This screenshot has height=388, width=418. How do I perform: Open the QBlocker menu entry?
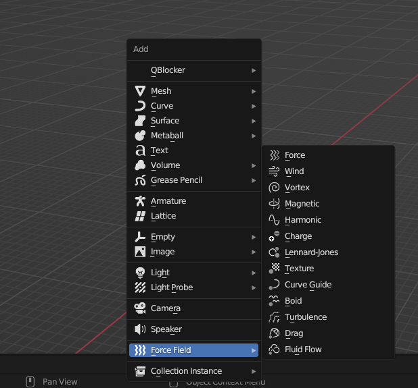pyautogui.click(x=194, y=70)
